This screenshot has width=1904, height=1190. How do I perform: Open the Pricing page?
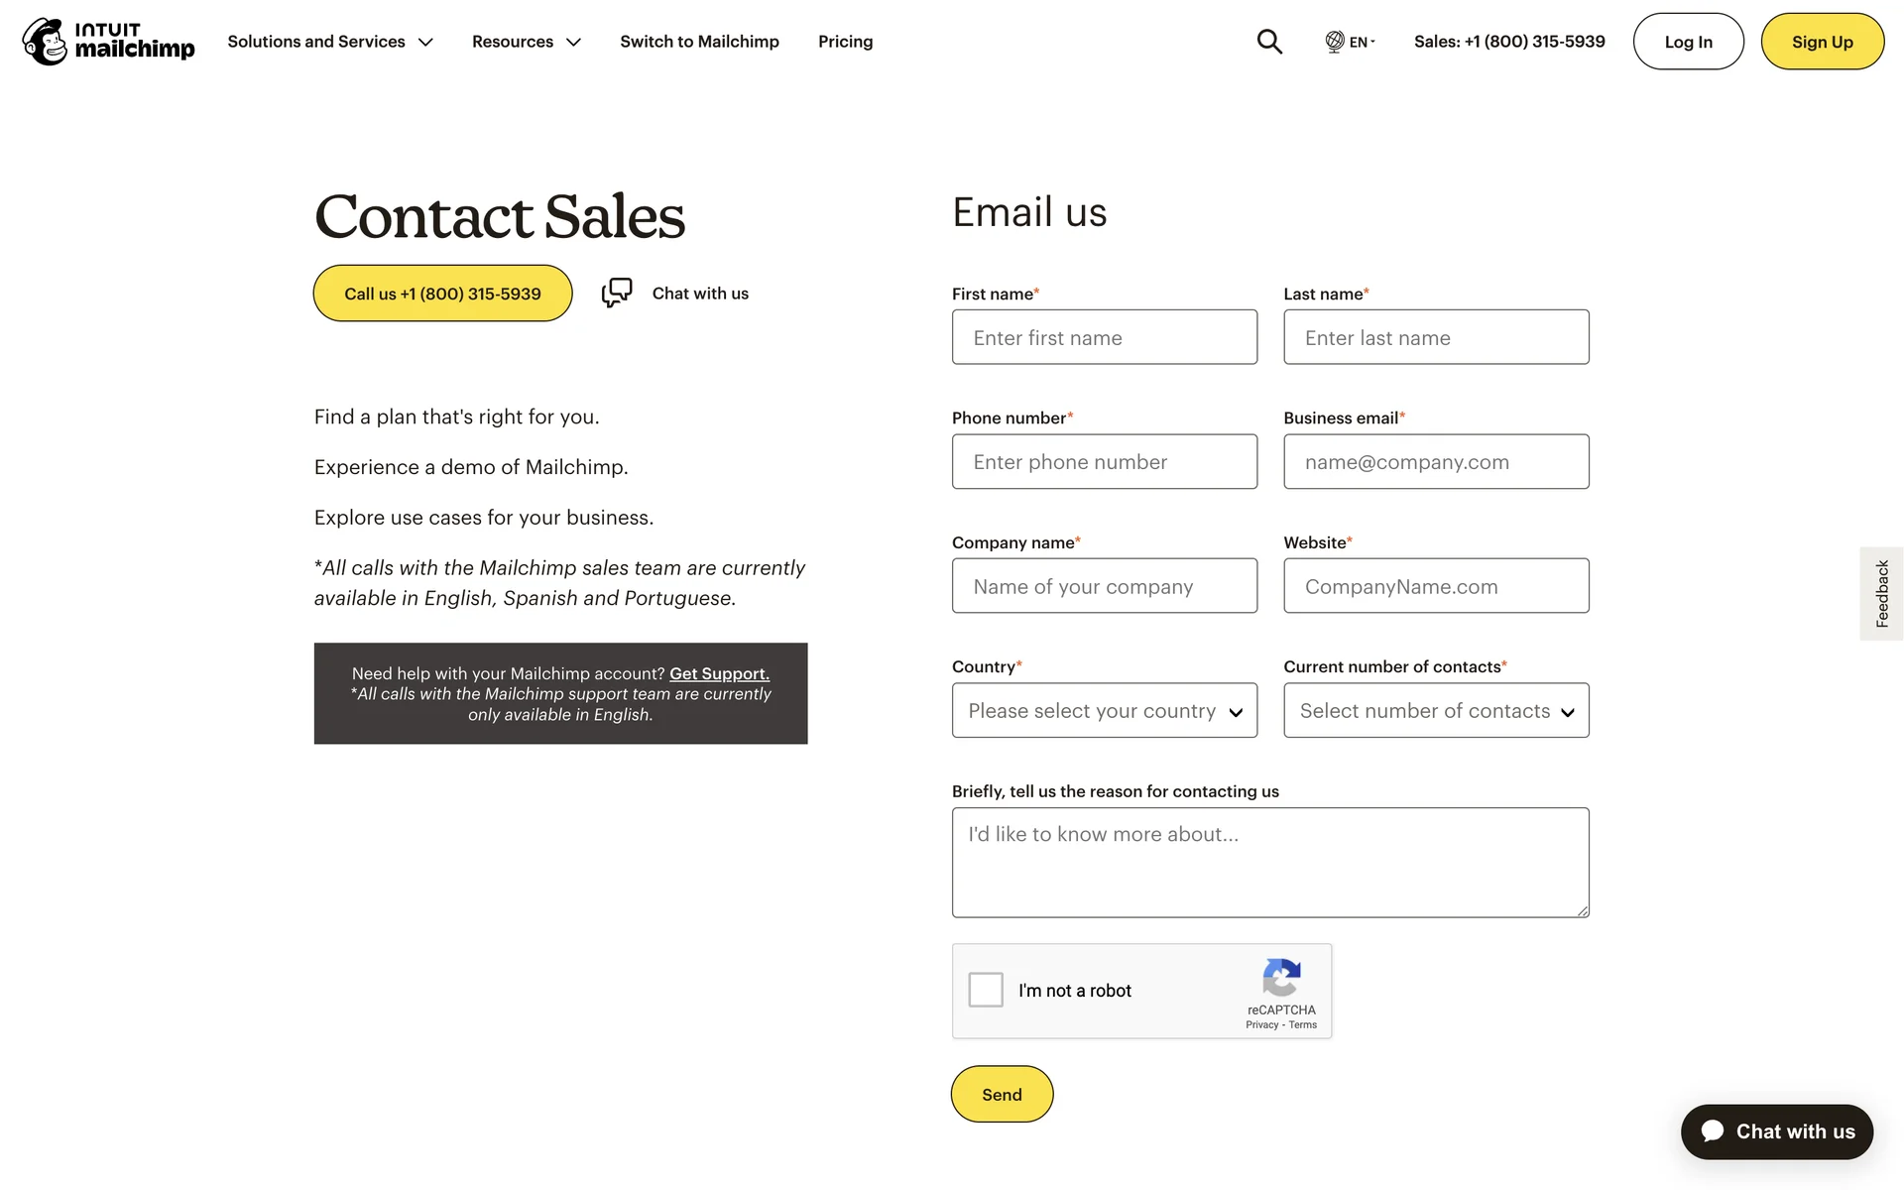point(845,42)
